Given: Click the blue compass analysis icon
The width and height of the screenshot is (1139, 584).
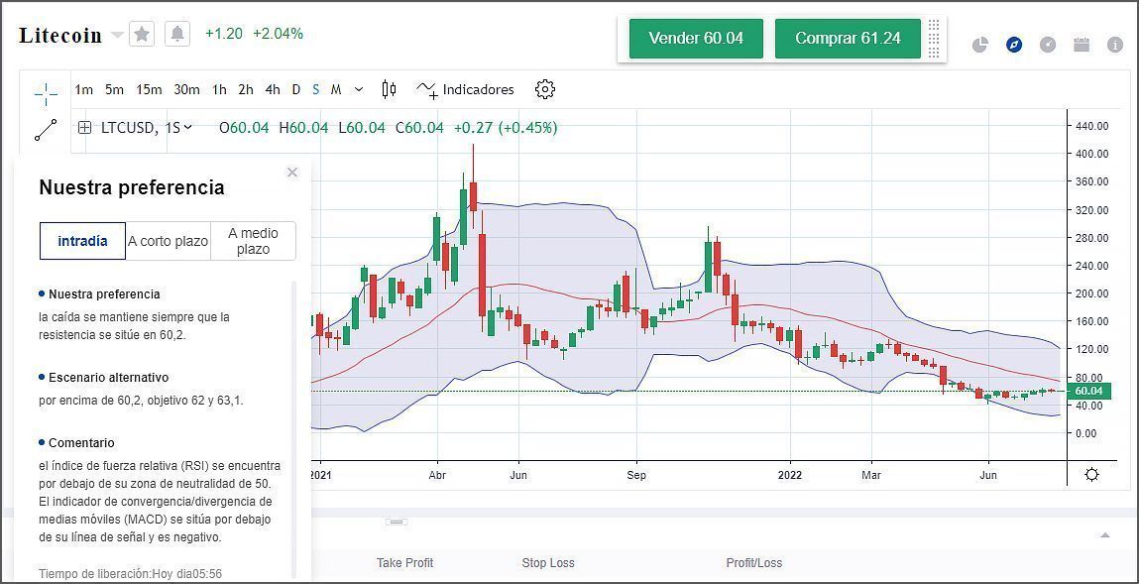Looking at the screenshot, I should (1014, 45).
